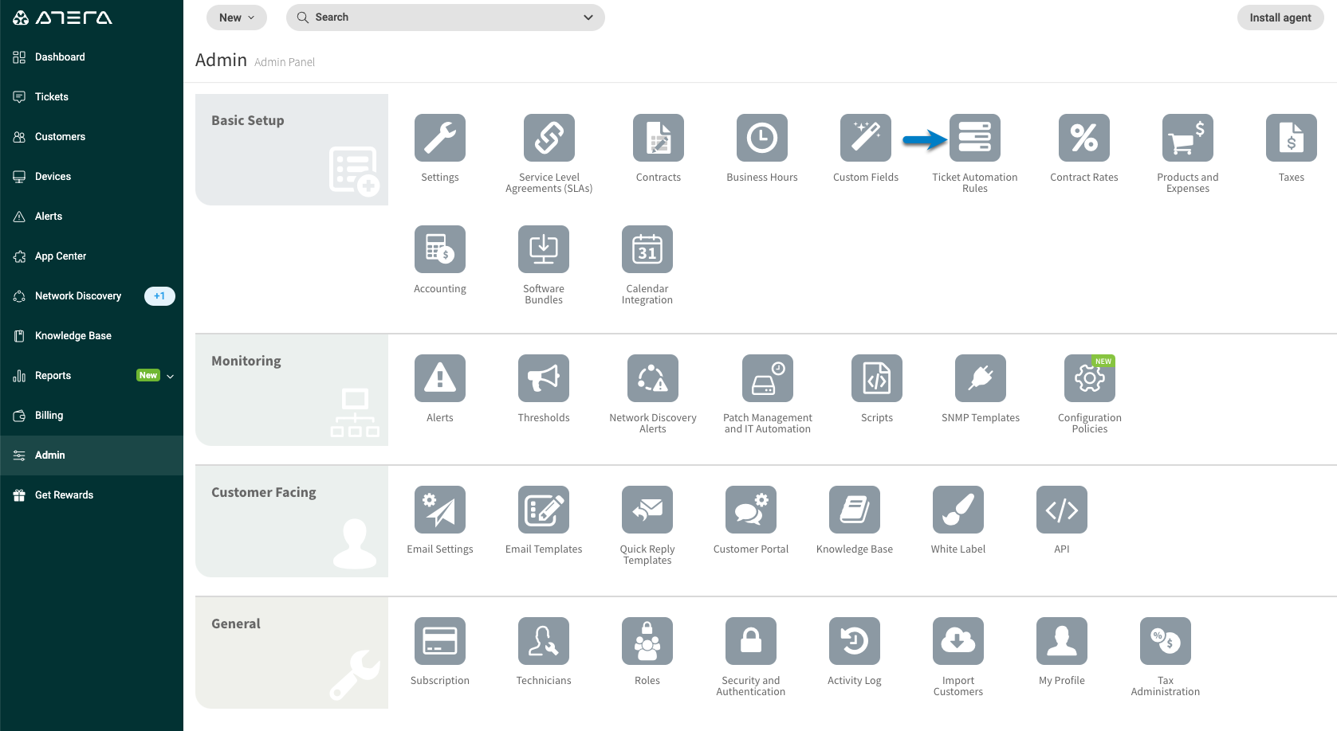Open Service Level Agreements (SLAs) icon
Image resolution: width=1337 pixels, height=731 pixels.
[549, 138]
